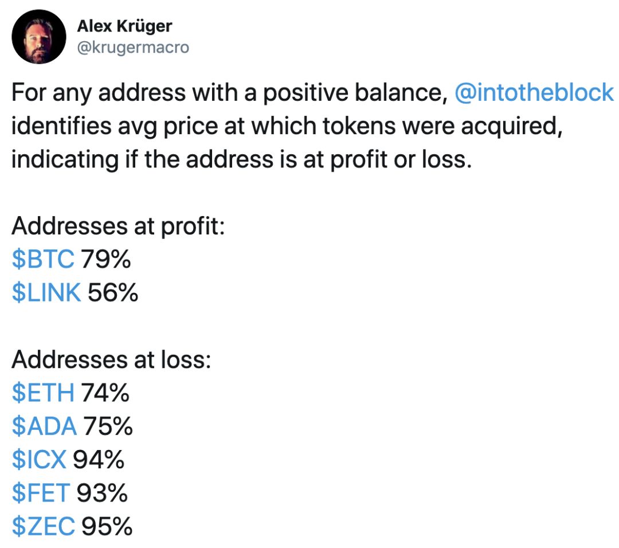The width and height of the screenshot is (619, 548).
Task: Visit the $FET cashtag link
Action: click(x=41, y=493)
